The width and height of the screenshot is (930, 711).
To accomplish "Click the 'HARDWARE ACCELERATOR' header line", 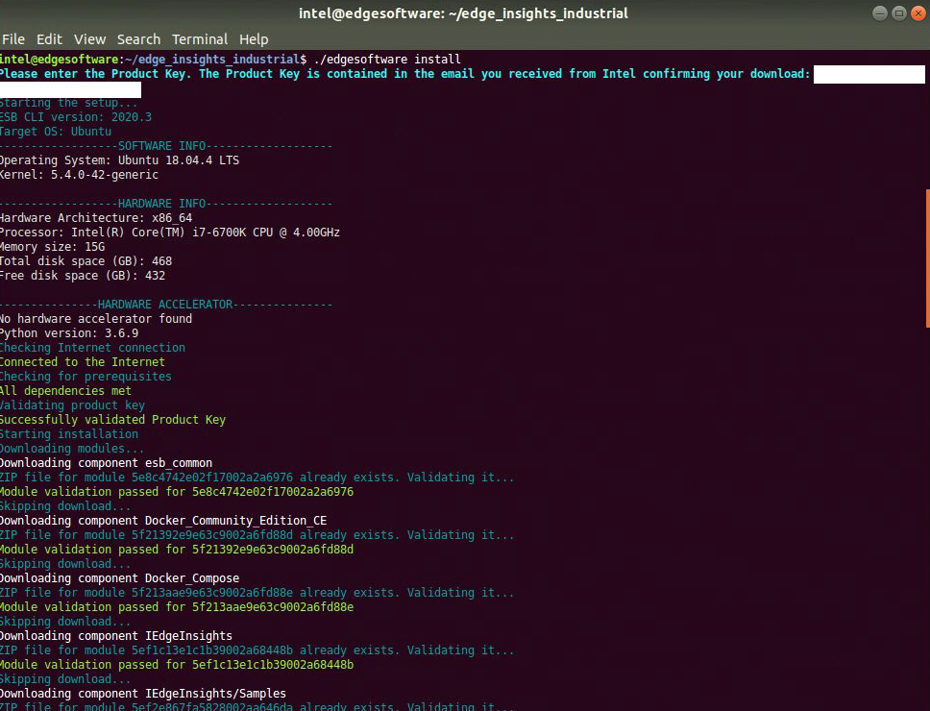I will pyautogui.click(x=166, y=305).
